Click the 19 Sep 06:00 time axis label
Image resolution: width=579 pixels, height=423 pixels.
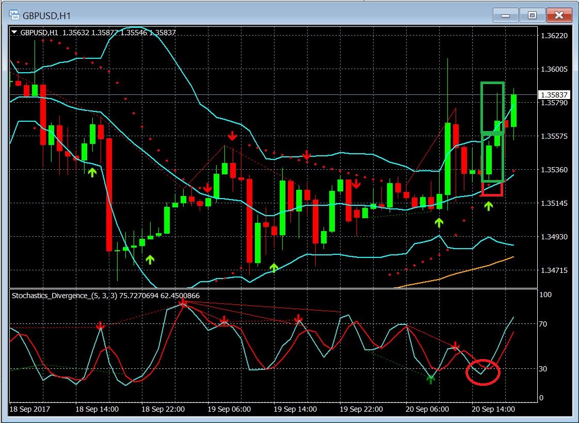pyautogui.click(x=229, y=409)
